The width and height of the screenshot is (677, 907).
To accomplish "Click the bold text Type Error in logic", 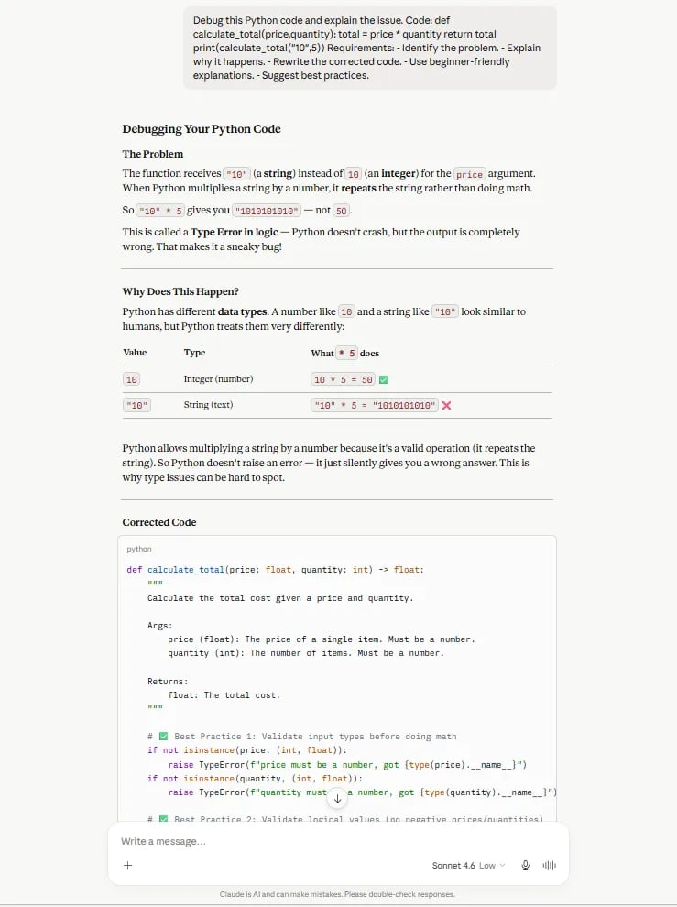I will pos(235,232).
